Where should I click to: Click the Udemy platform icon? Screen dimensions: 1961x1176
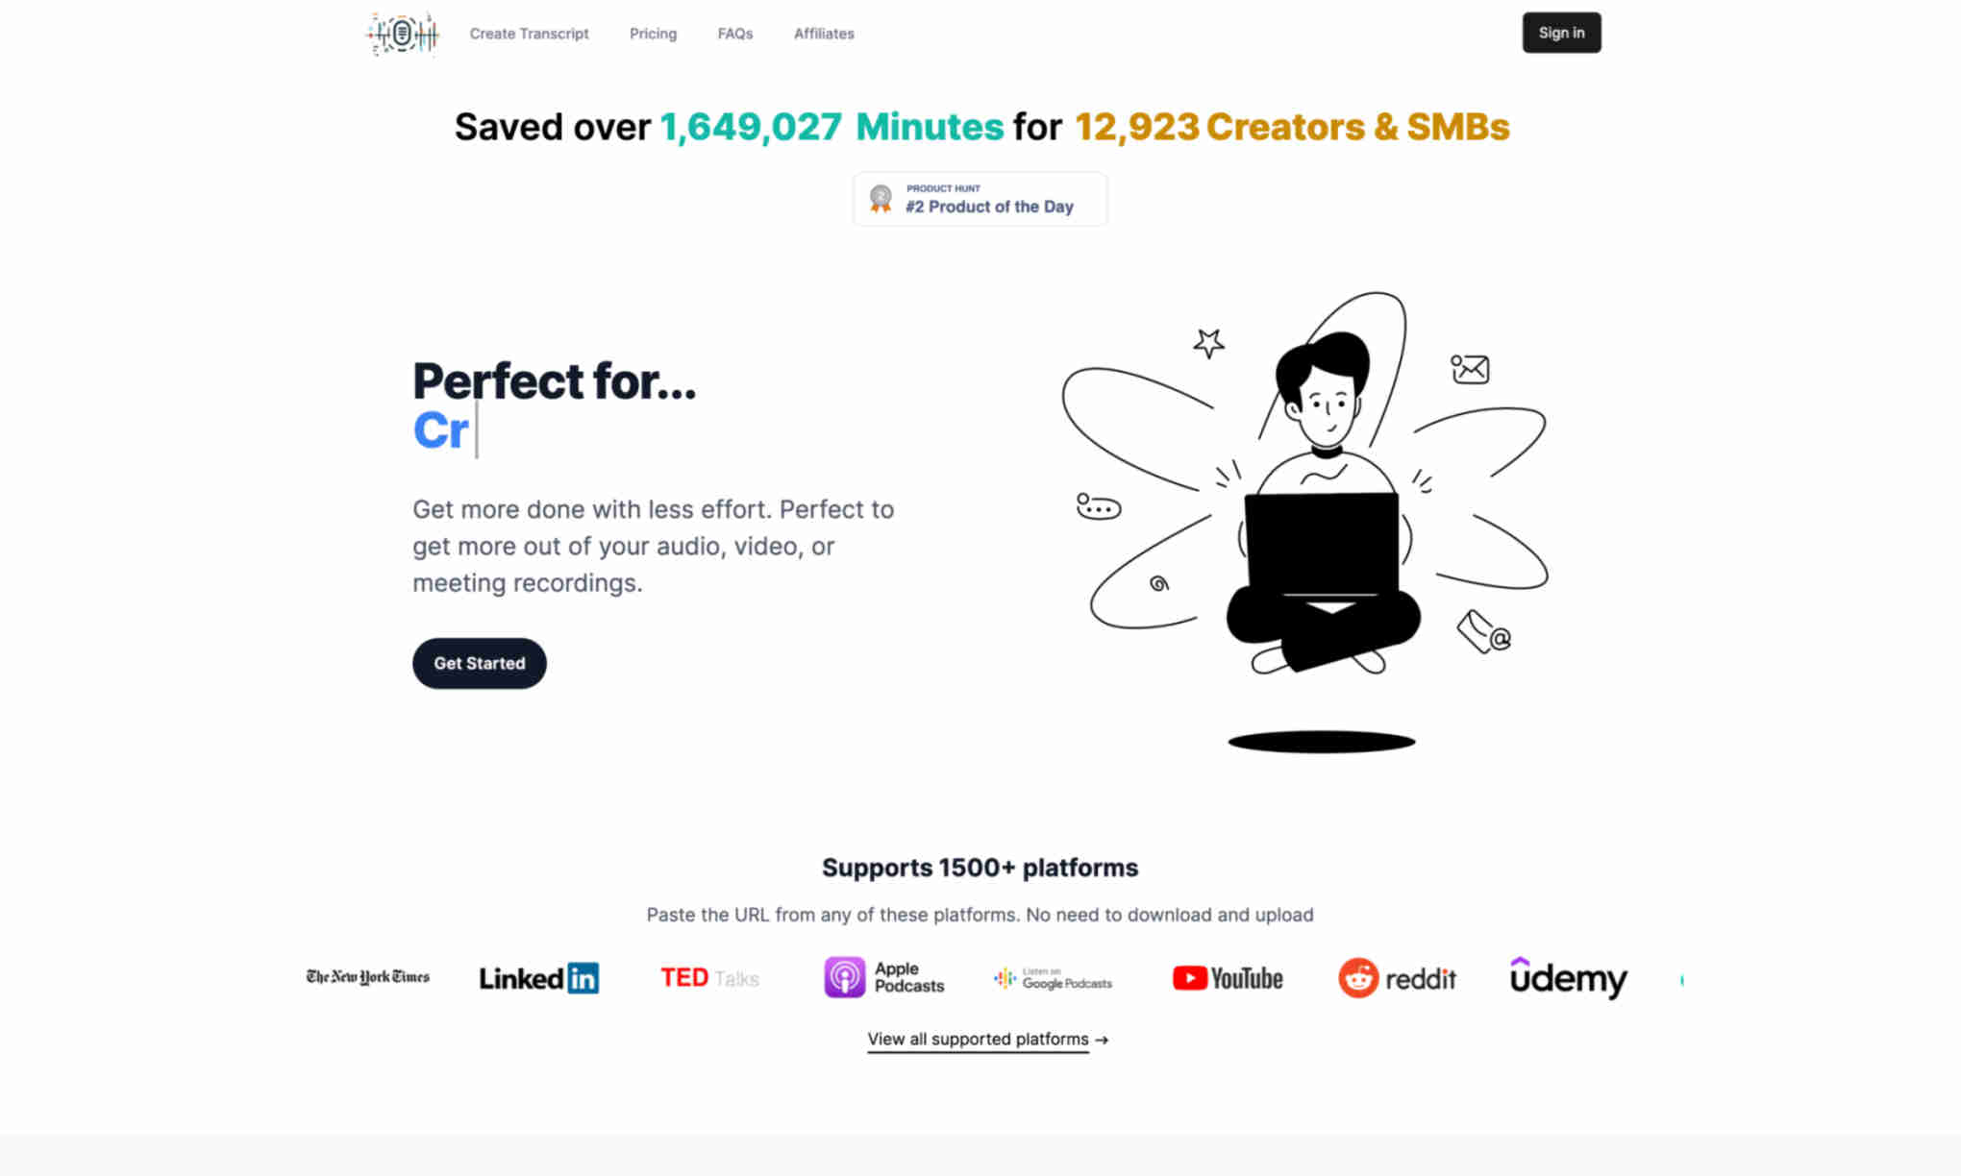[1569, 977]
